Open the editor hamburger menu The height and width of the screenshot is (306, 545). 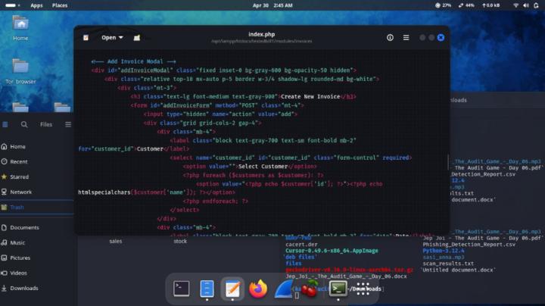click(406, 37)
